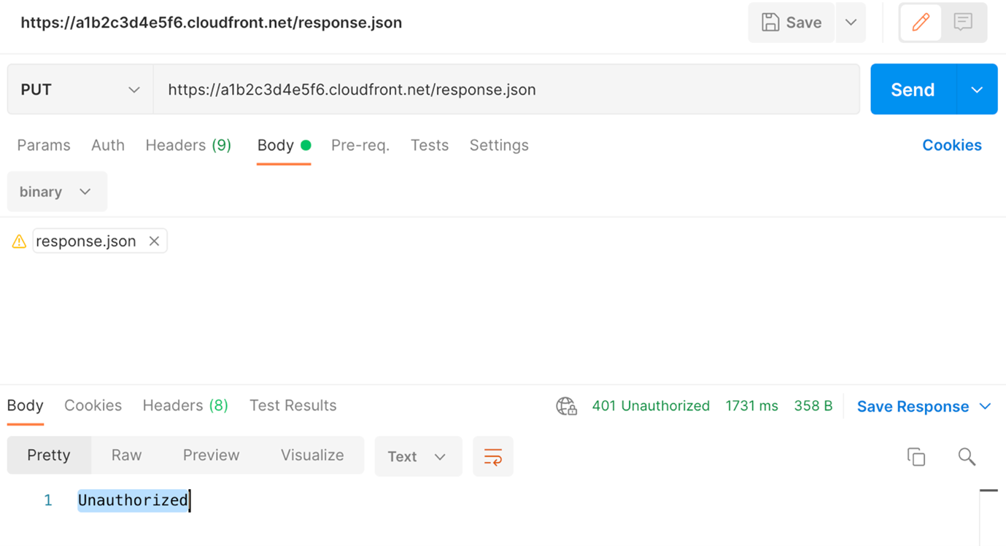This screenshot has height=546, width=1006.
Task: Remove the response.json file attachment
Action: pyautogui.click(x=154, y=241)
